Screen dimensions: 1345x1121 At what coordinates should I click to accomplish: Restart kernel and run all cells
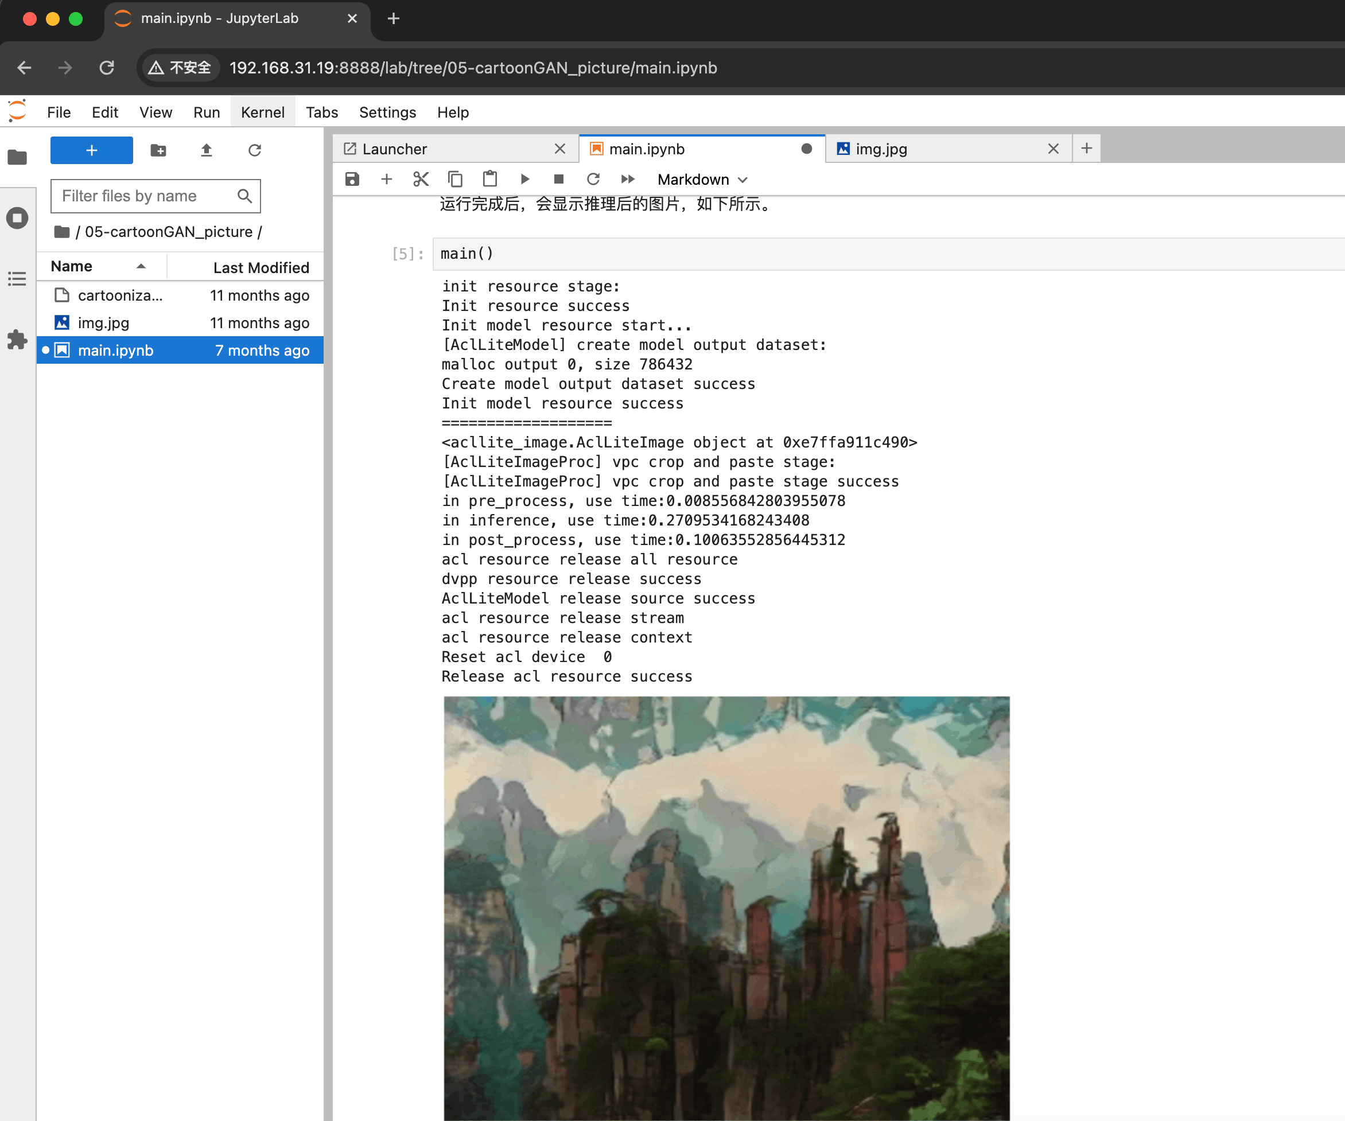628,179
